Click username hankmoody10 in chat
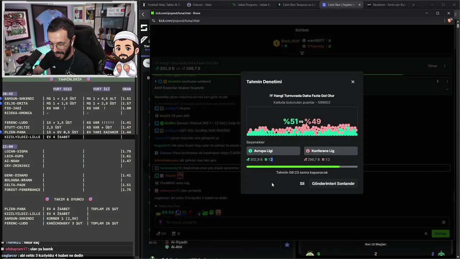The height and width of the screenshot is (259, 460). [171, 168]
